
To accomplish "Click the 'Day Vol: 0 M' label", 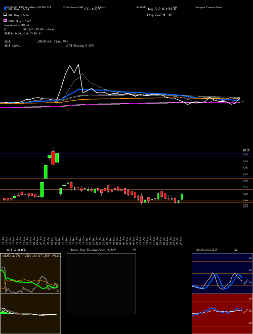I will (159, 15).
